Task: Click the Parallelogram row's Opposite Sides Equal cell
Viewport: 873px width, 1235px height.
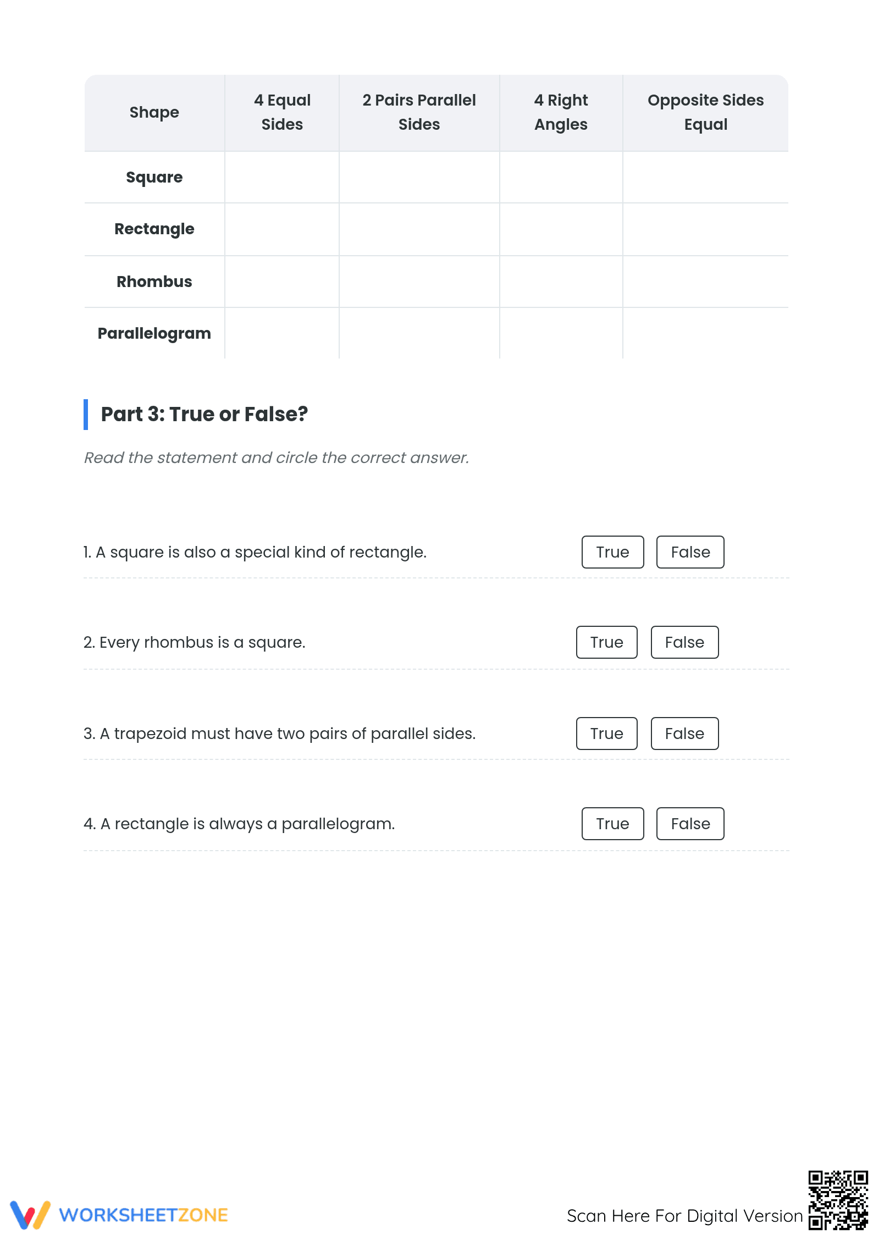Action: coord(706,333)
